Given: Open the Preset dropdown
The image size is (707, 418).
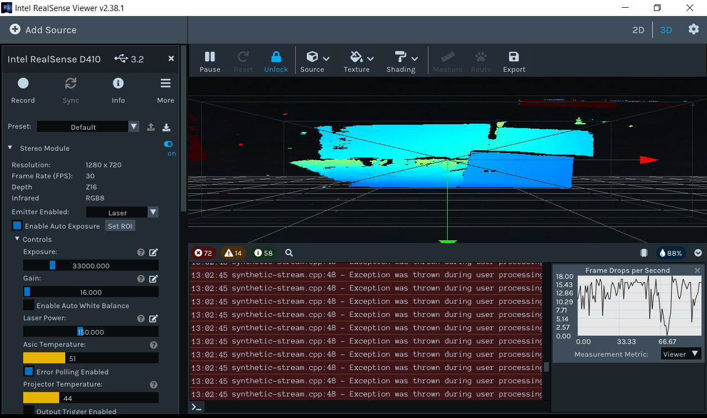Looking at the screenshot, I should click(133, 126).
